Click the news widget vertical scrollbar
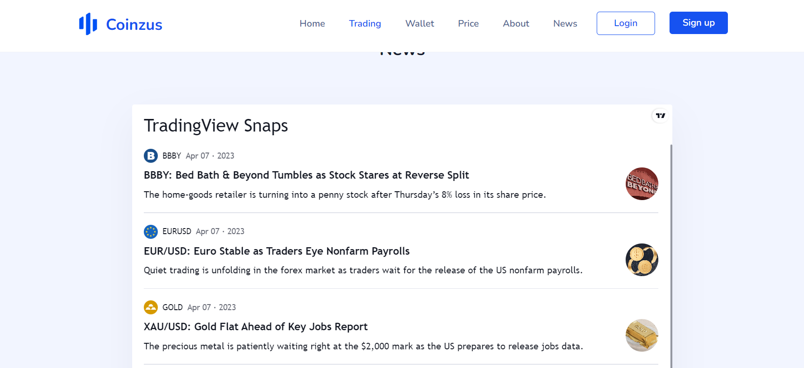Image resolution: width=804 pixels, height=368 pixels. point(671,257)
